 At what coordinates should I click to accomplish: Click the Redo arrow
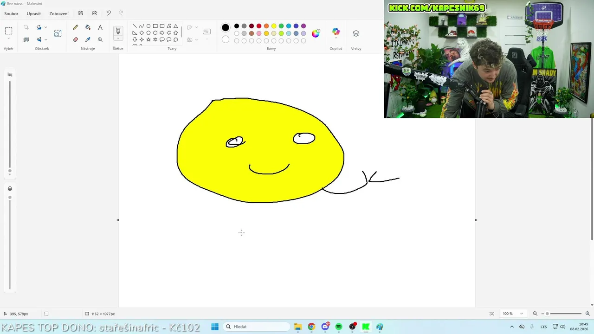point(121,13)
